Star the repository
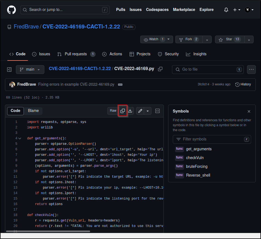 230,39
